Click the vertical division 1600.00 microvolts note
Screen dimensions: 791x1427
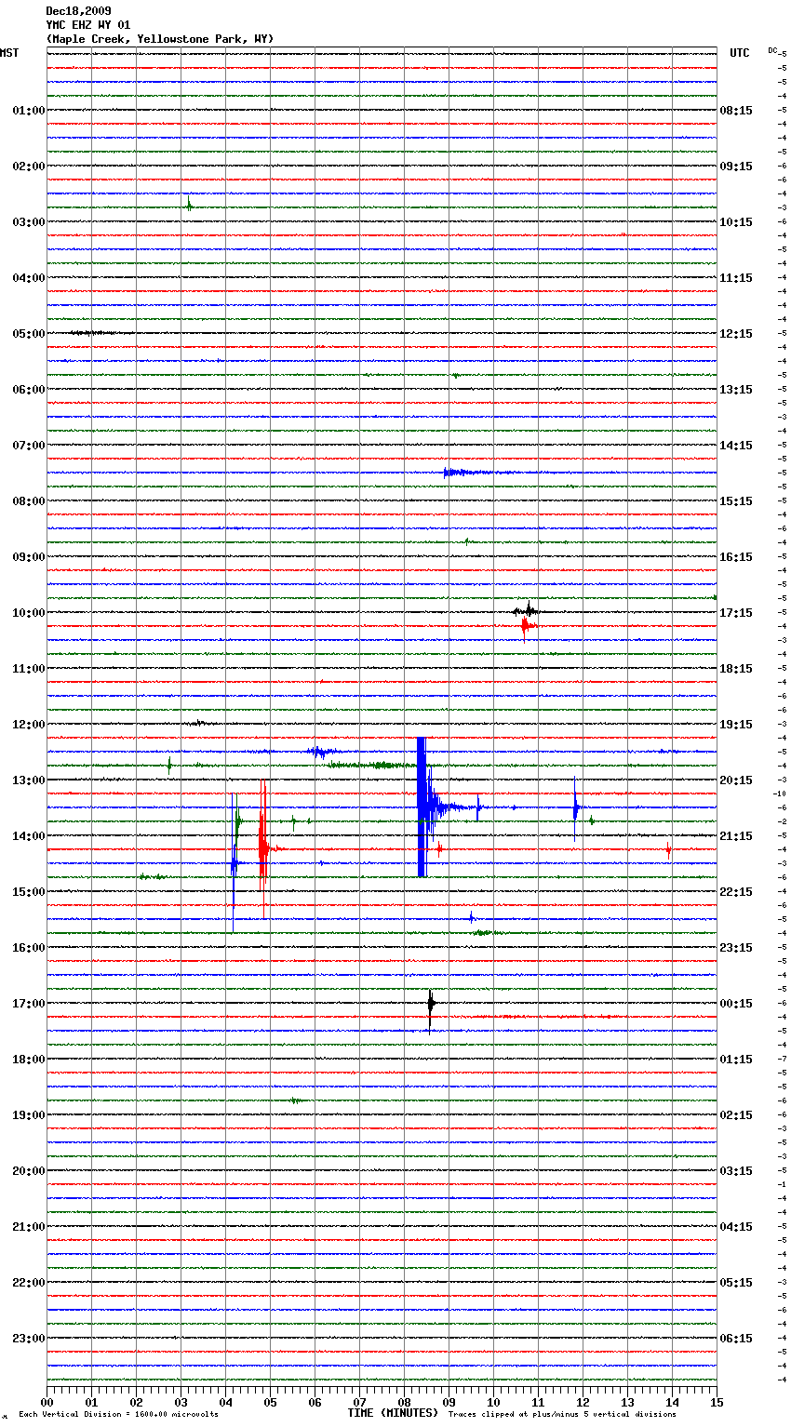(x=118, y=1415)
